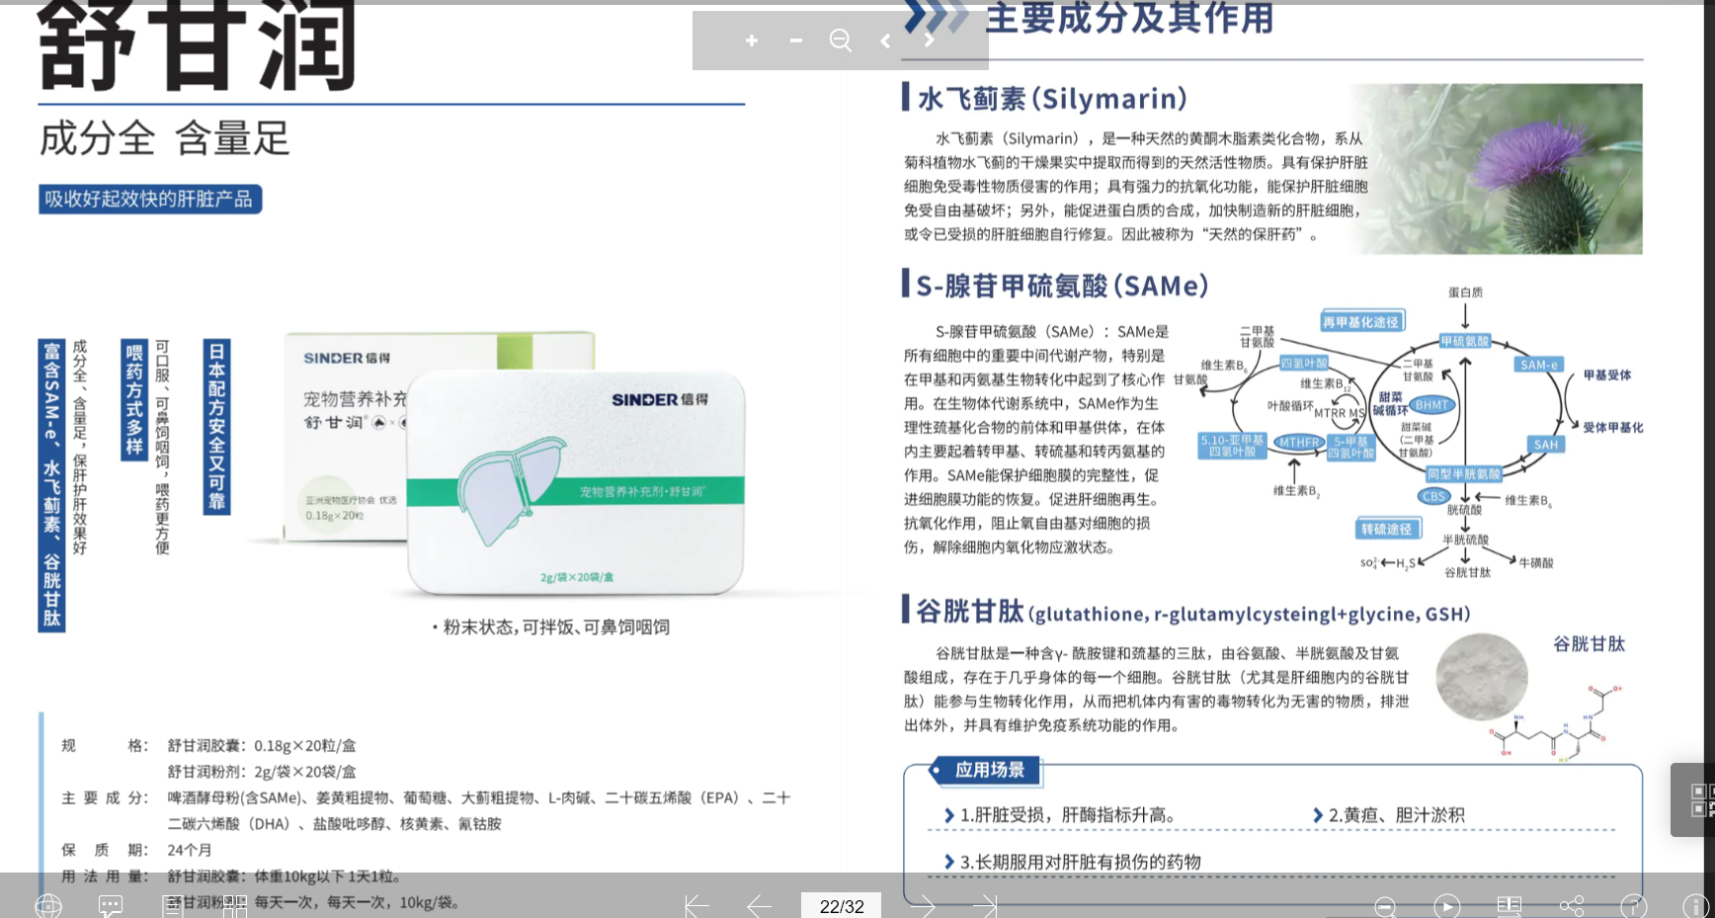Open the language globe icon

tap(47, 905)
